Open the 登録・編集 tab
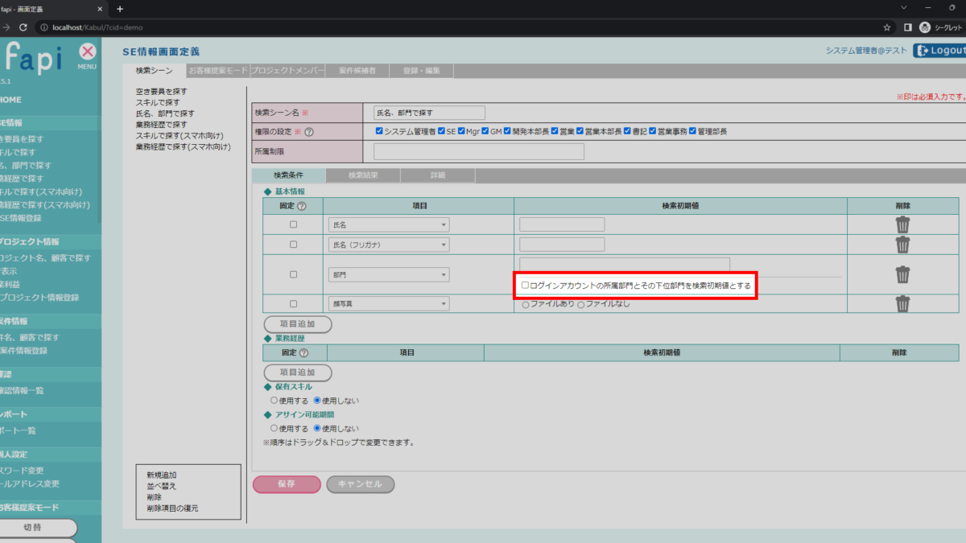This screenshot has width=966, height=543. pos(421,71)
